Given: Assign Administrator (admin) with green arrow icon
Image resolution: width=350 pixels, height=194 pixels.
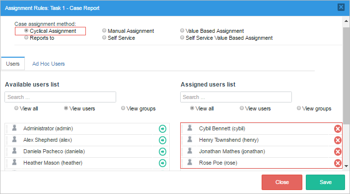Looking at the screenshot, I should click(x=162, y=129).
